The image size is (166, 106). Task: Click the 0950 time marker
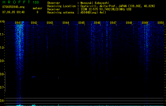[x=161, y=23]
